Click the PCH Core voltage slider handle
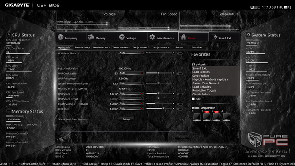The width and height of the screenshot is (295, 166). coord(163,109)
